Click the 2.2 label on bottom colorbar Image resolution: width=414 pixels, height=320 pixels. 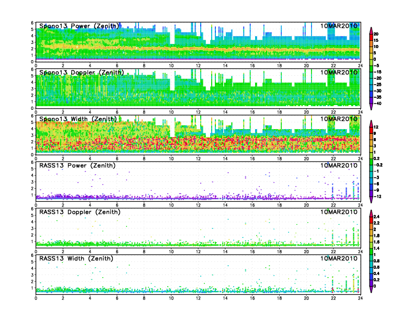[376, 223]
